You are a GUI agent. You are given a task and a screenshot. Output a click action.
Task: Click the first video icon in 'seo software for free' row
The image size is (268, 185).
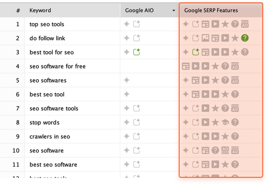coord(196,66)
